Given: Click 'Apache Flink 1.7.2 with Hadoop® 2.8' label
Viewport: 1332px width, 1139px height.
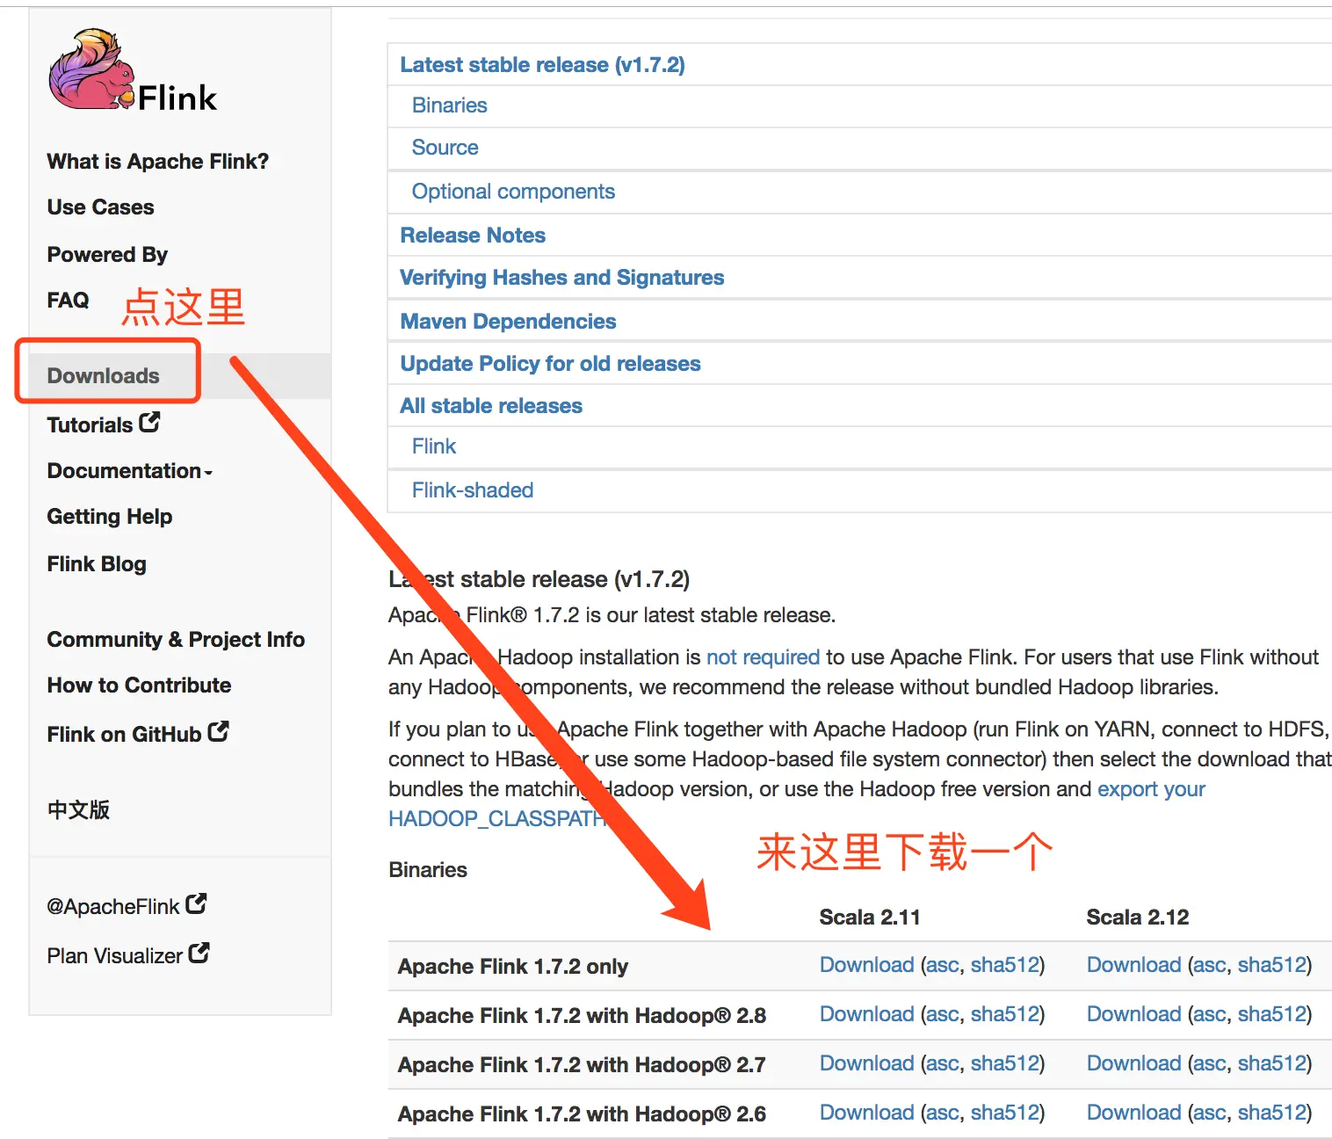Looking at the screenshot, I should [x=582, y=1016].
